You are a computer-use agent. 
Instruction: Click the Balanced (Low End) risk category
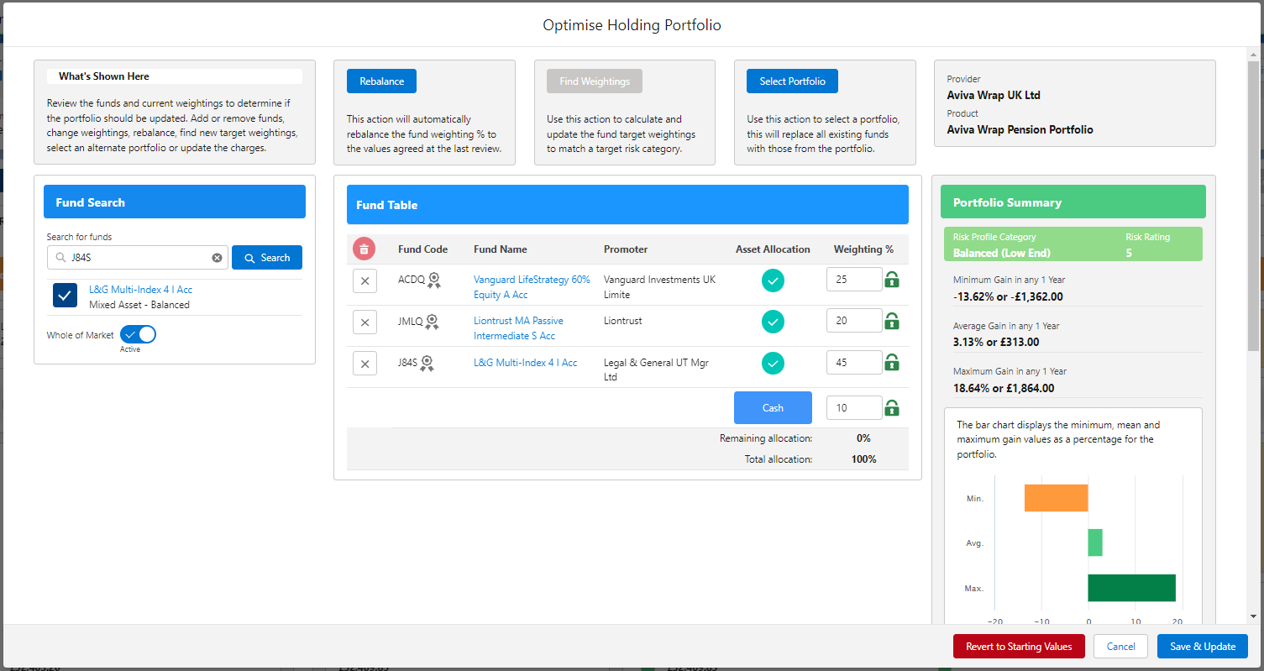click(x=1002, y=253)
